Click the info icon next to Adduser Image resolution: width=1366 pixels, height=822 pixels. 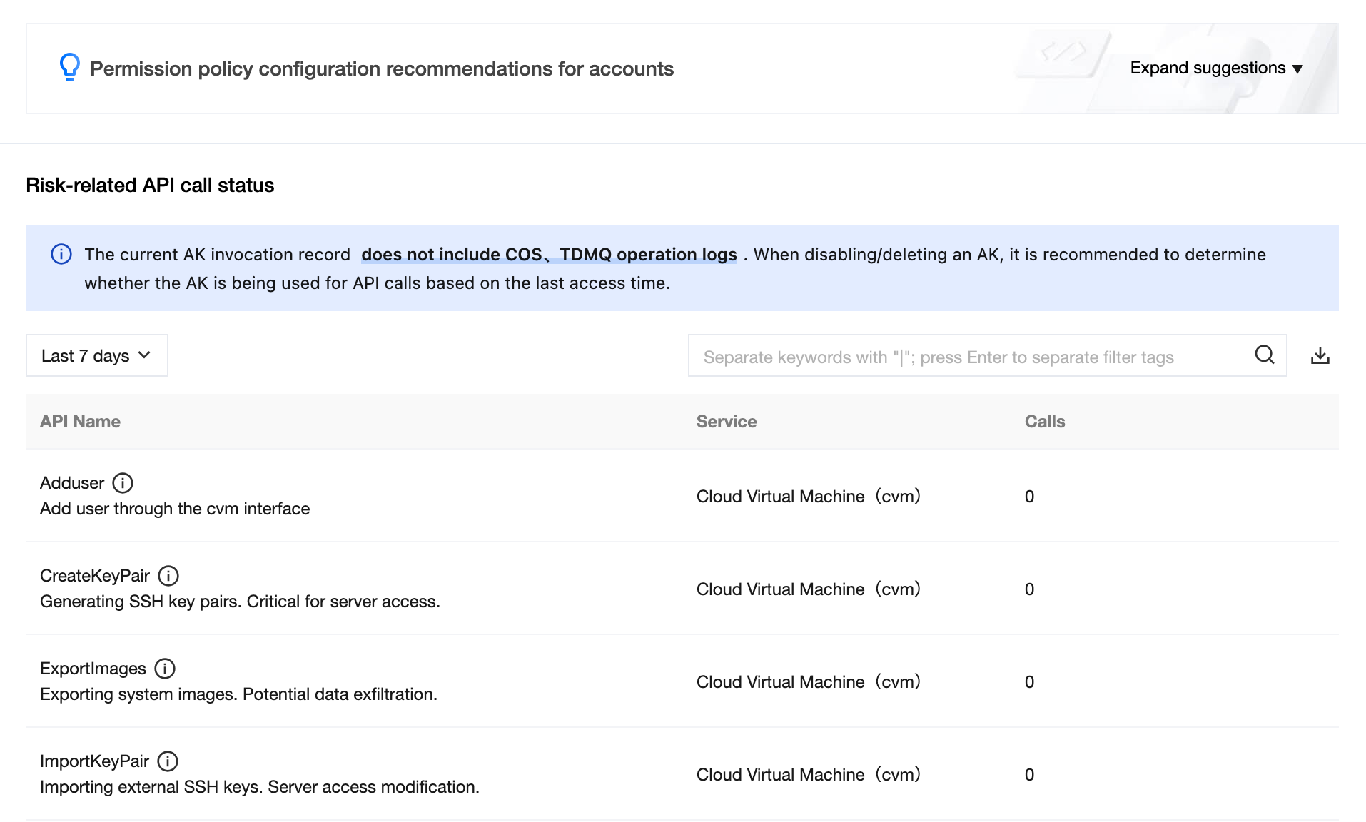[x=123, y=483]
